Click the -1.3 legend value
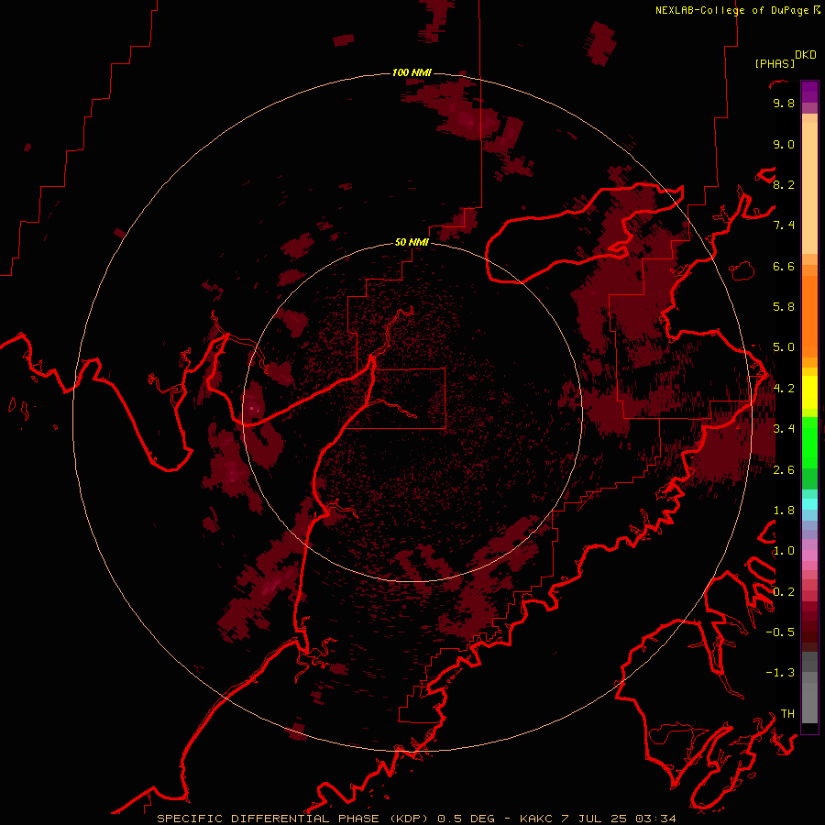 point(780,673)
